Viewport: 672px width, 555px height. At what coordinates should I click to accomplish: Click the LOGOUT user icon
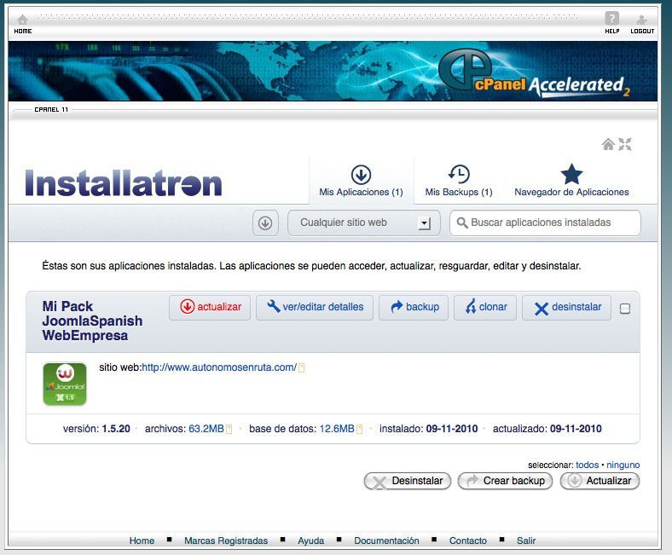click(641, 20)
